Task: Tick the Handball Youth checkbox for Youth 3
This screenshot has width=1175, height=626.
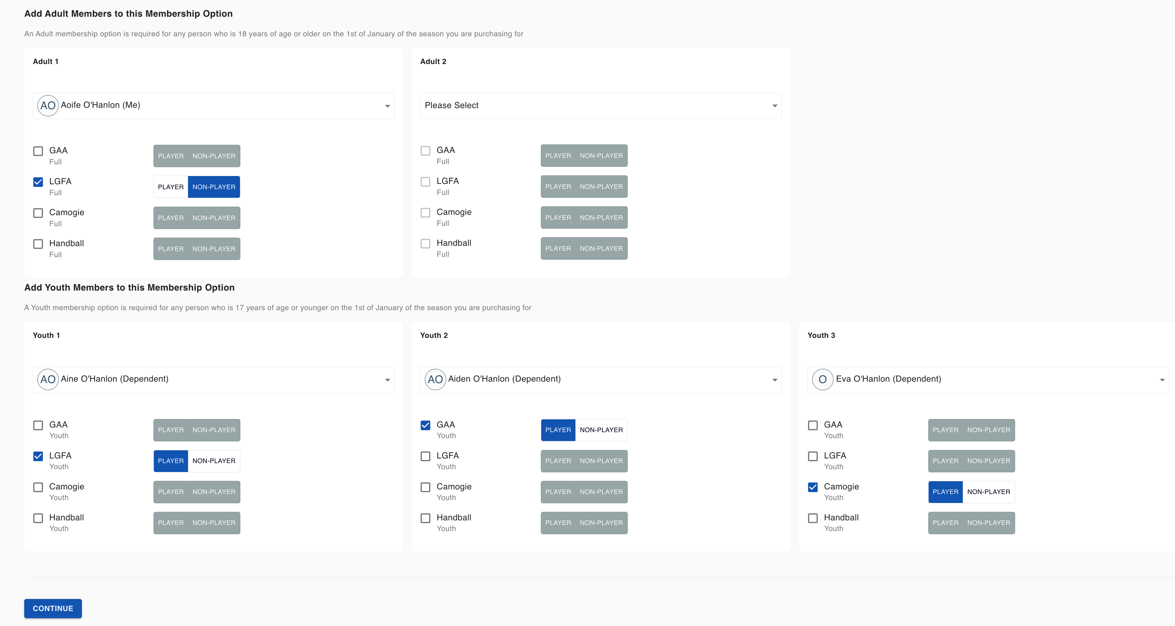Action: pyautogui.click(x=813, y=519)
